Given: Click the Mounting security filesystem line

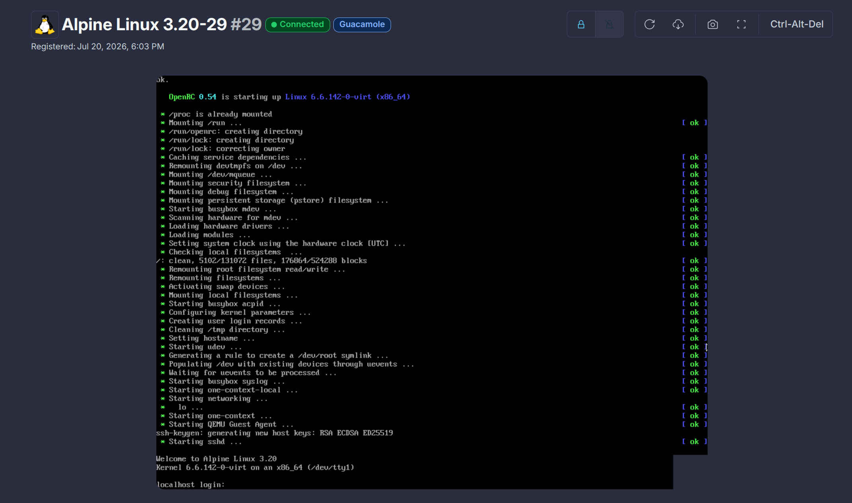Looking at the screenshot, I should coord(233,183).
